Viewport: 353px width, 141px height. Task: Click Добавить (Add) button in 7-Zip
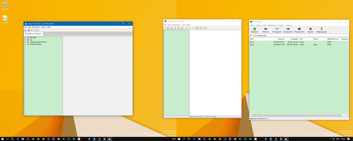[254, 30]
